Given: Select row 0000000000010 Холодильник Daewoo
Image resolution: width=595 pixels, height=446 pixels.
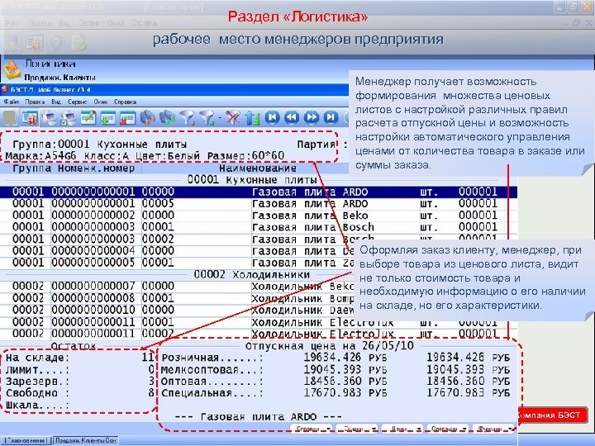Looking at the screenshot, I should (x=177, y=310).
